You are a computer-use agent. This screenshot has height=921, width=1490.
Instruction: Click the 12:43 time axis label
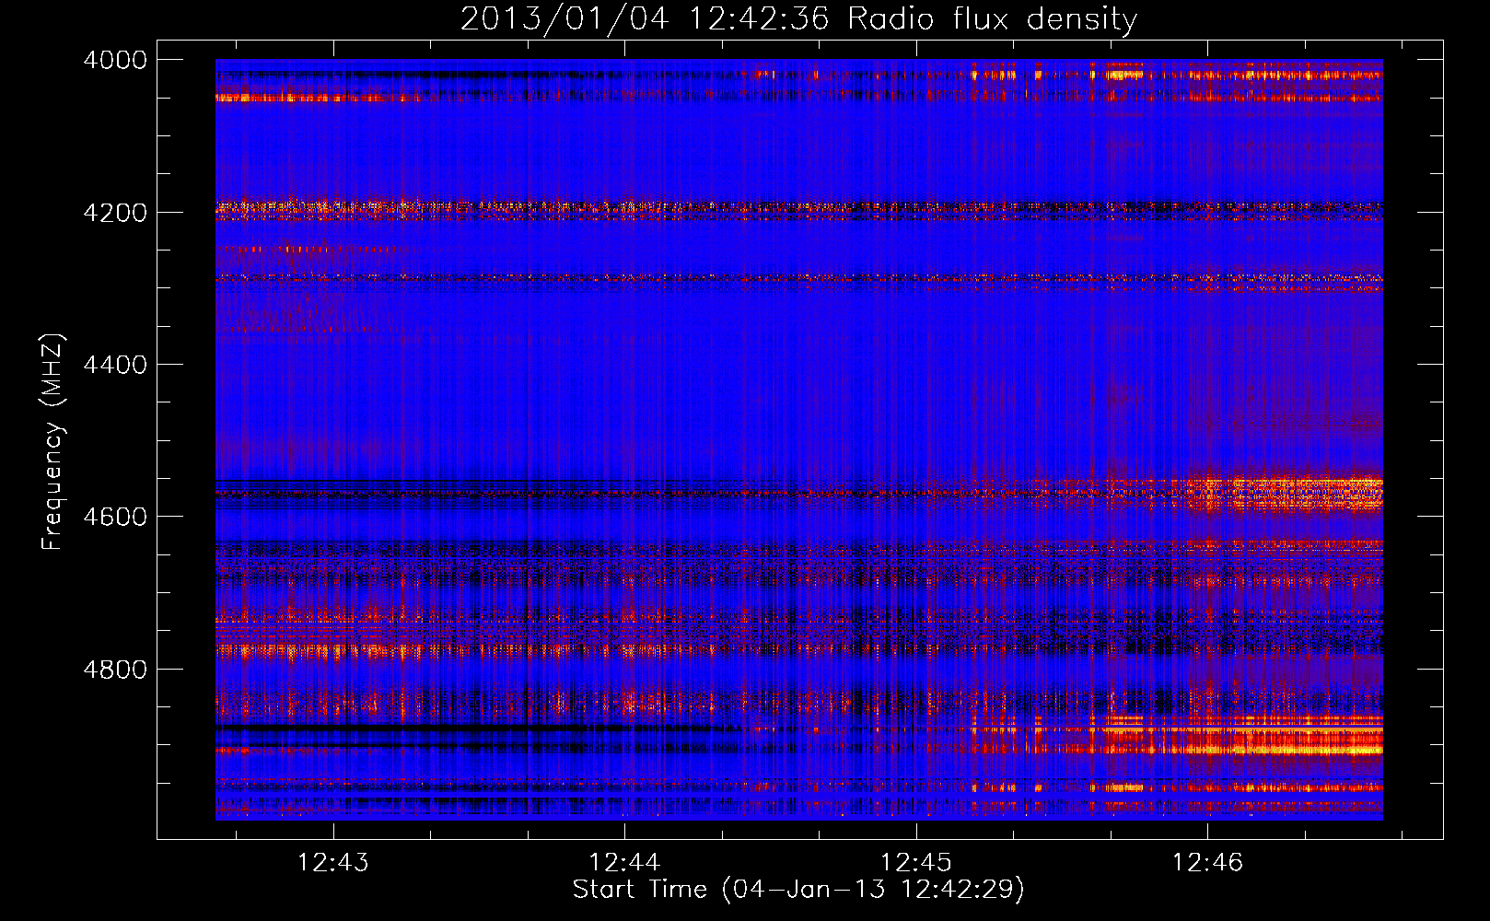tap(333, 862)
